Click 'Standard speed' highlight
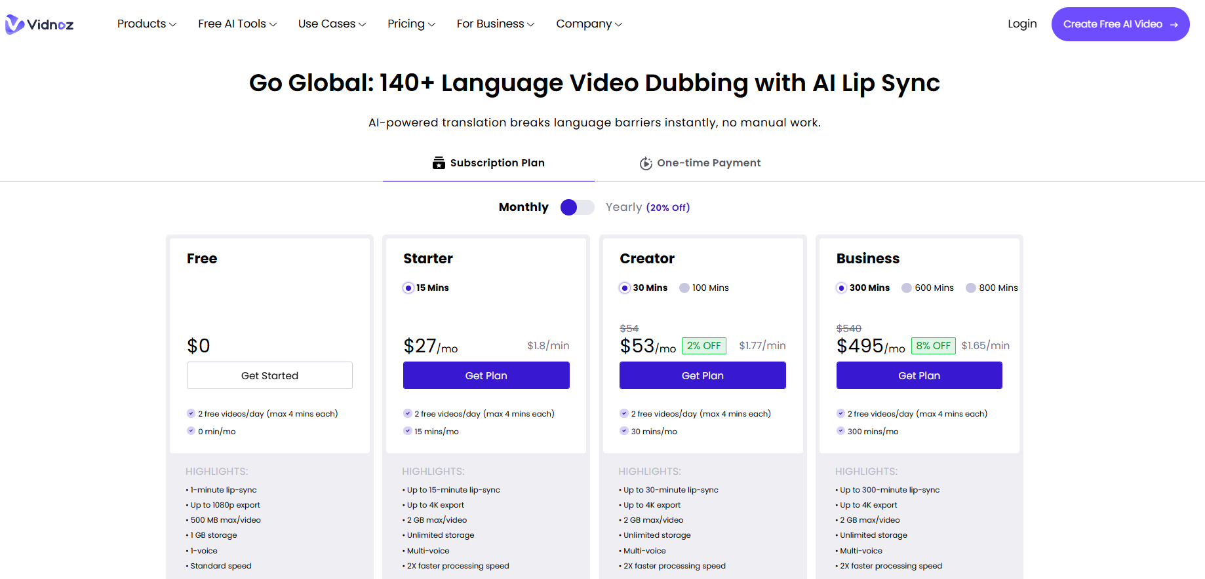The image size is (1205, 579). click(221, 566)
